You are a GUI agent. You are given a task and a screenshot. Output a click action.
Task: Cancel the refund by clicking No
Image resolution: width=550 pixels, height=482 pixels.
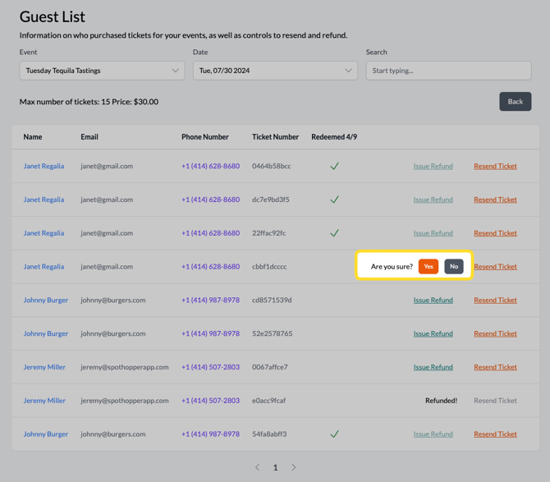point(453,266)
